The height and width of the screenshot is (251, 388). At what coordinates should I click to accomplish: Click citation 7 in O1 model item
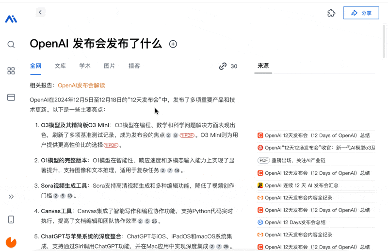tap(170, 170)
